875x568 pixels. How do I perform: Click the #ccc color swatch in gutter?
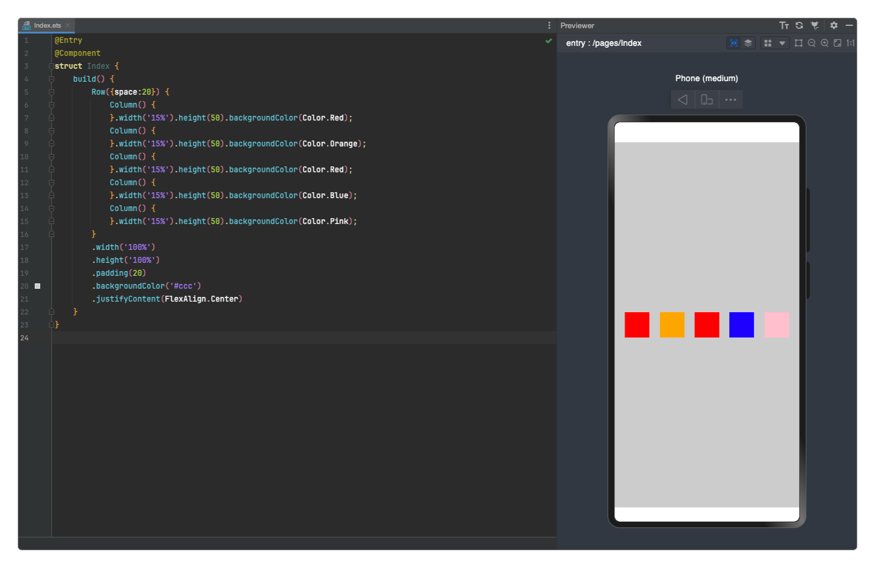pos(38,286)
